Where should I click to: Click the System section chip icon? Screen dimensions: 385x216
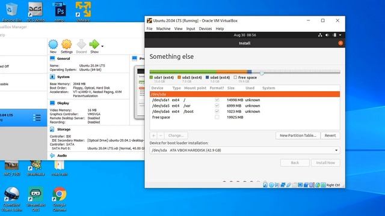52,77
